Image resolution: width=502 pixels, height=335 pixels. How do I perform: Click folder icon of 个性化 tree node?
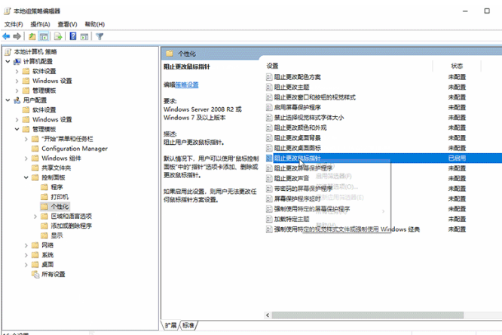(x=44, y=207)
